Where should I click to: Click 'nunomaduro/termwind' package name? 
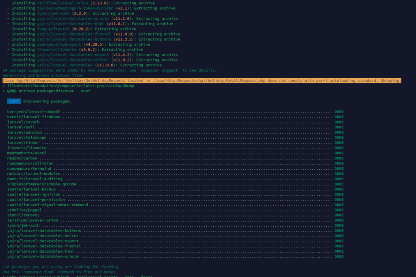pos(29,168)
